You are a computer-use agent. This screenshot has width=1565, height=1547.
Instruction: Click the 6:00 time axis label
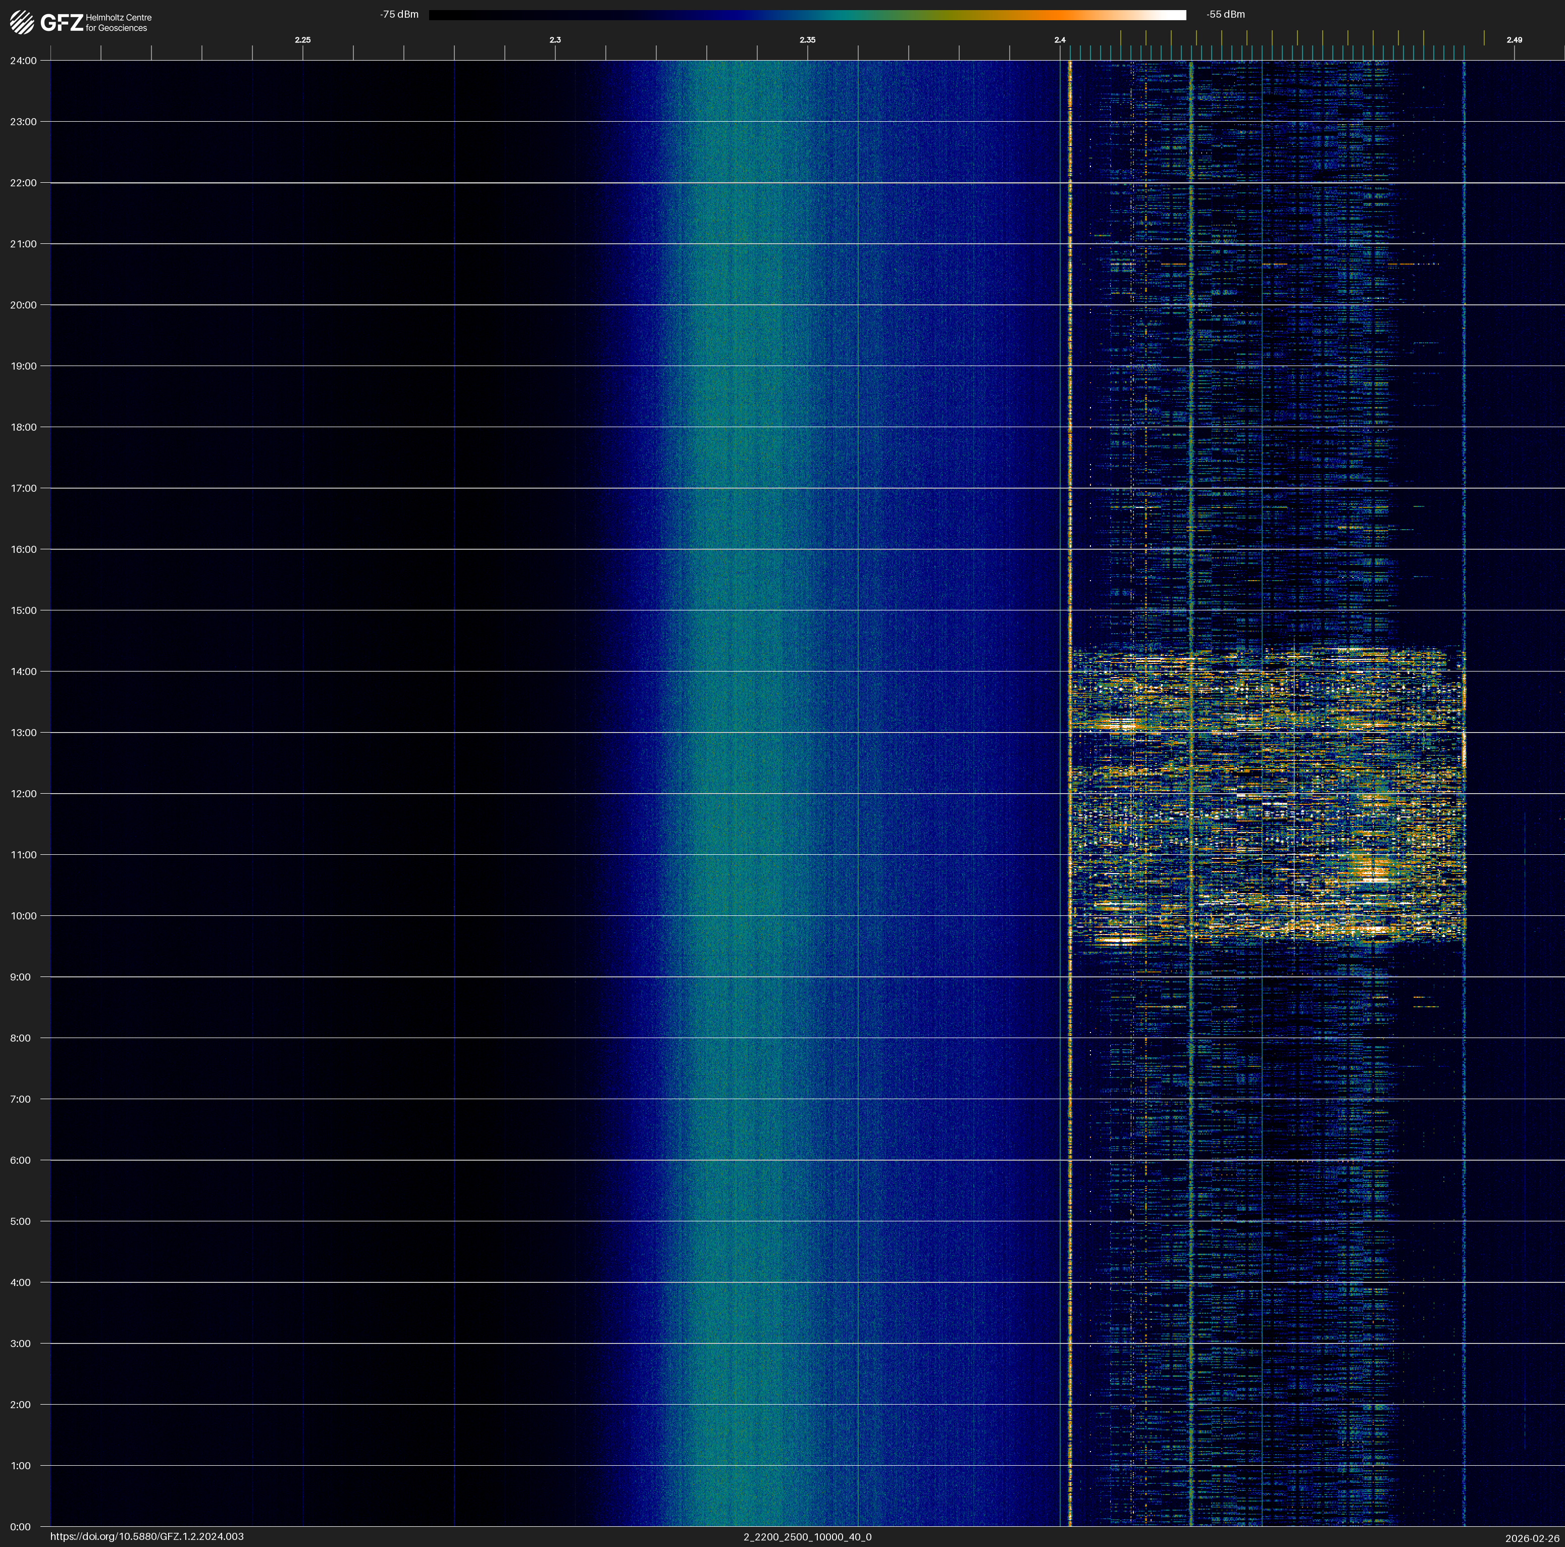[20, 1161]
